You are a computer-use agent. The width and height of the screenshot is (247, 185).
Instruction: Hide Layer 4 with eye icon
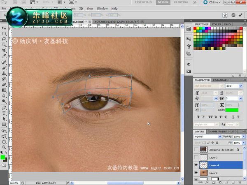coord(196,165)
